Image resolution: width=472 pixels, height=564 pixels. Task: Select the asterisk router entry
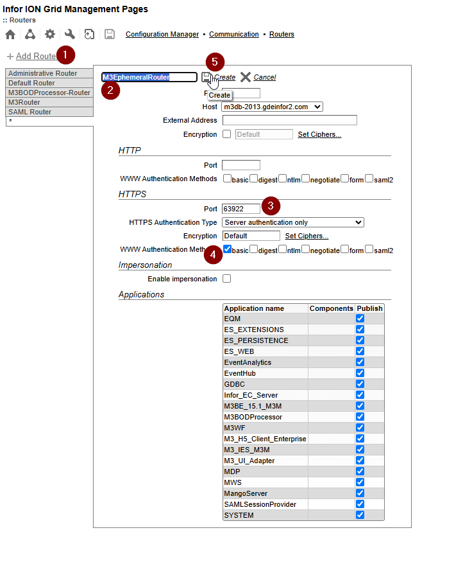point(49,121)
